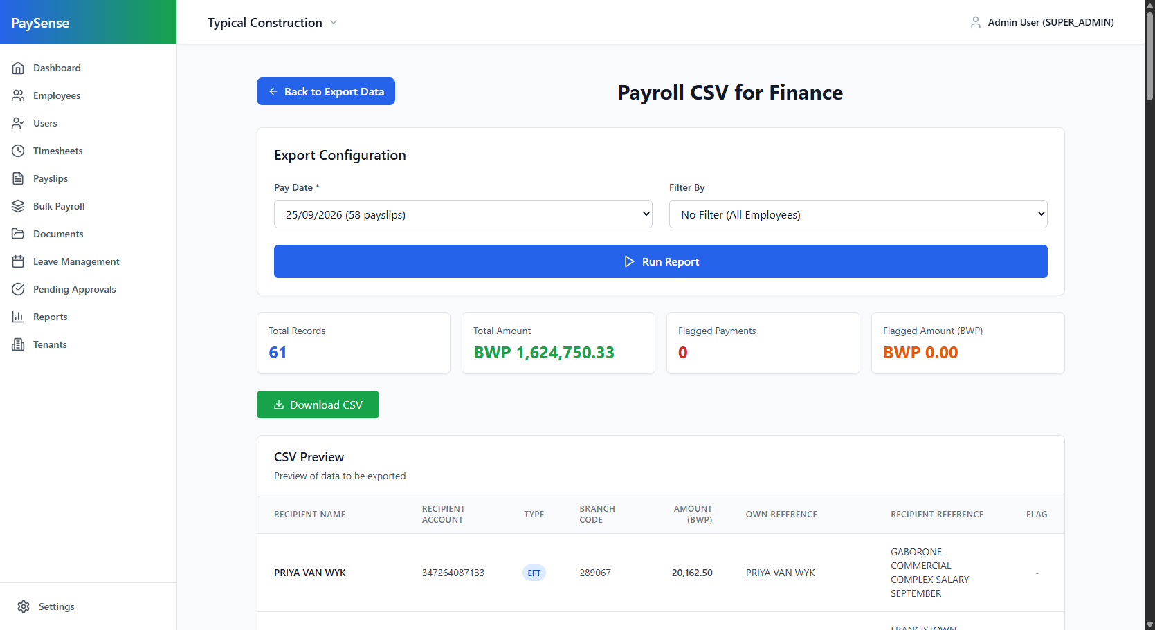The height and width of the screenshot is (630, 1155).
Task: Click the Export Configuration heading
Action: click(340, 155)
